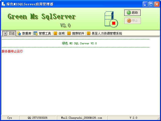Minimize the application window
The width and height of the screenshot is (161, 121).
[x=145, y=4]
